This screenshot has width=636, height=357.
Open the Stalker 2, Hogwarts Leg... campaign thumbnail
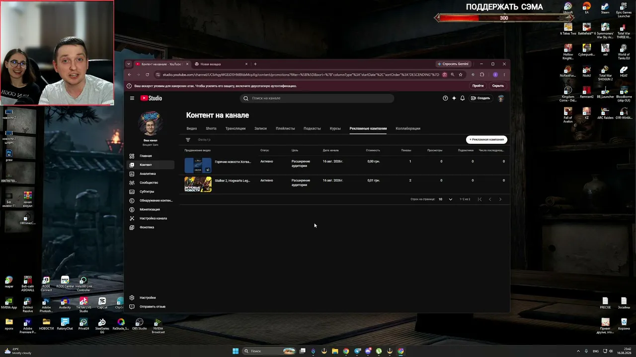click(x=198, y=184)
